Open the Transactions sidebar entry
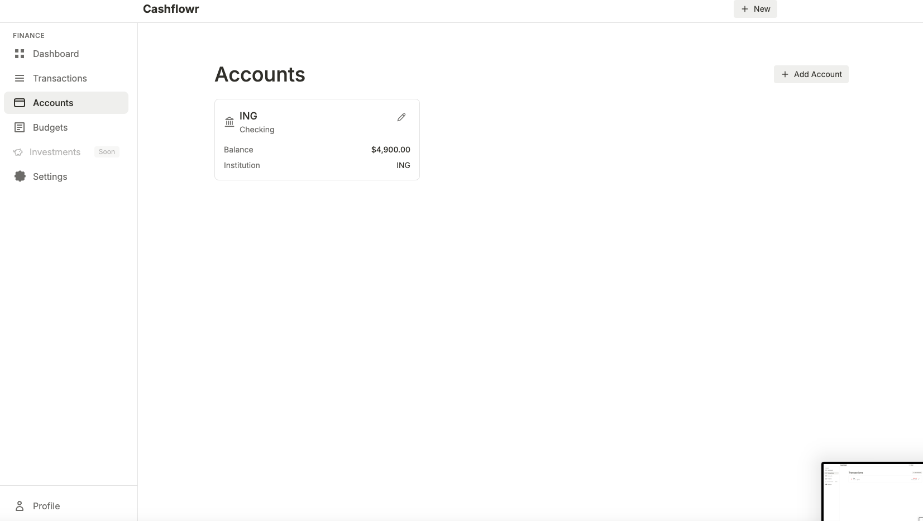Screen dimensions: 923x521 click(x=60, y=78)
